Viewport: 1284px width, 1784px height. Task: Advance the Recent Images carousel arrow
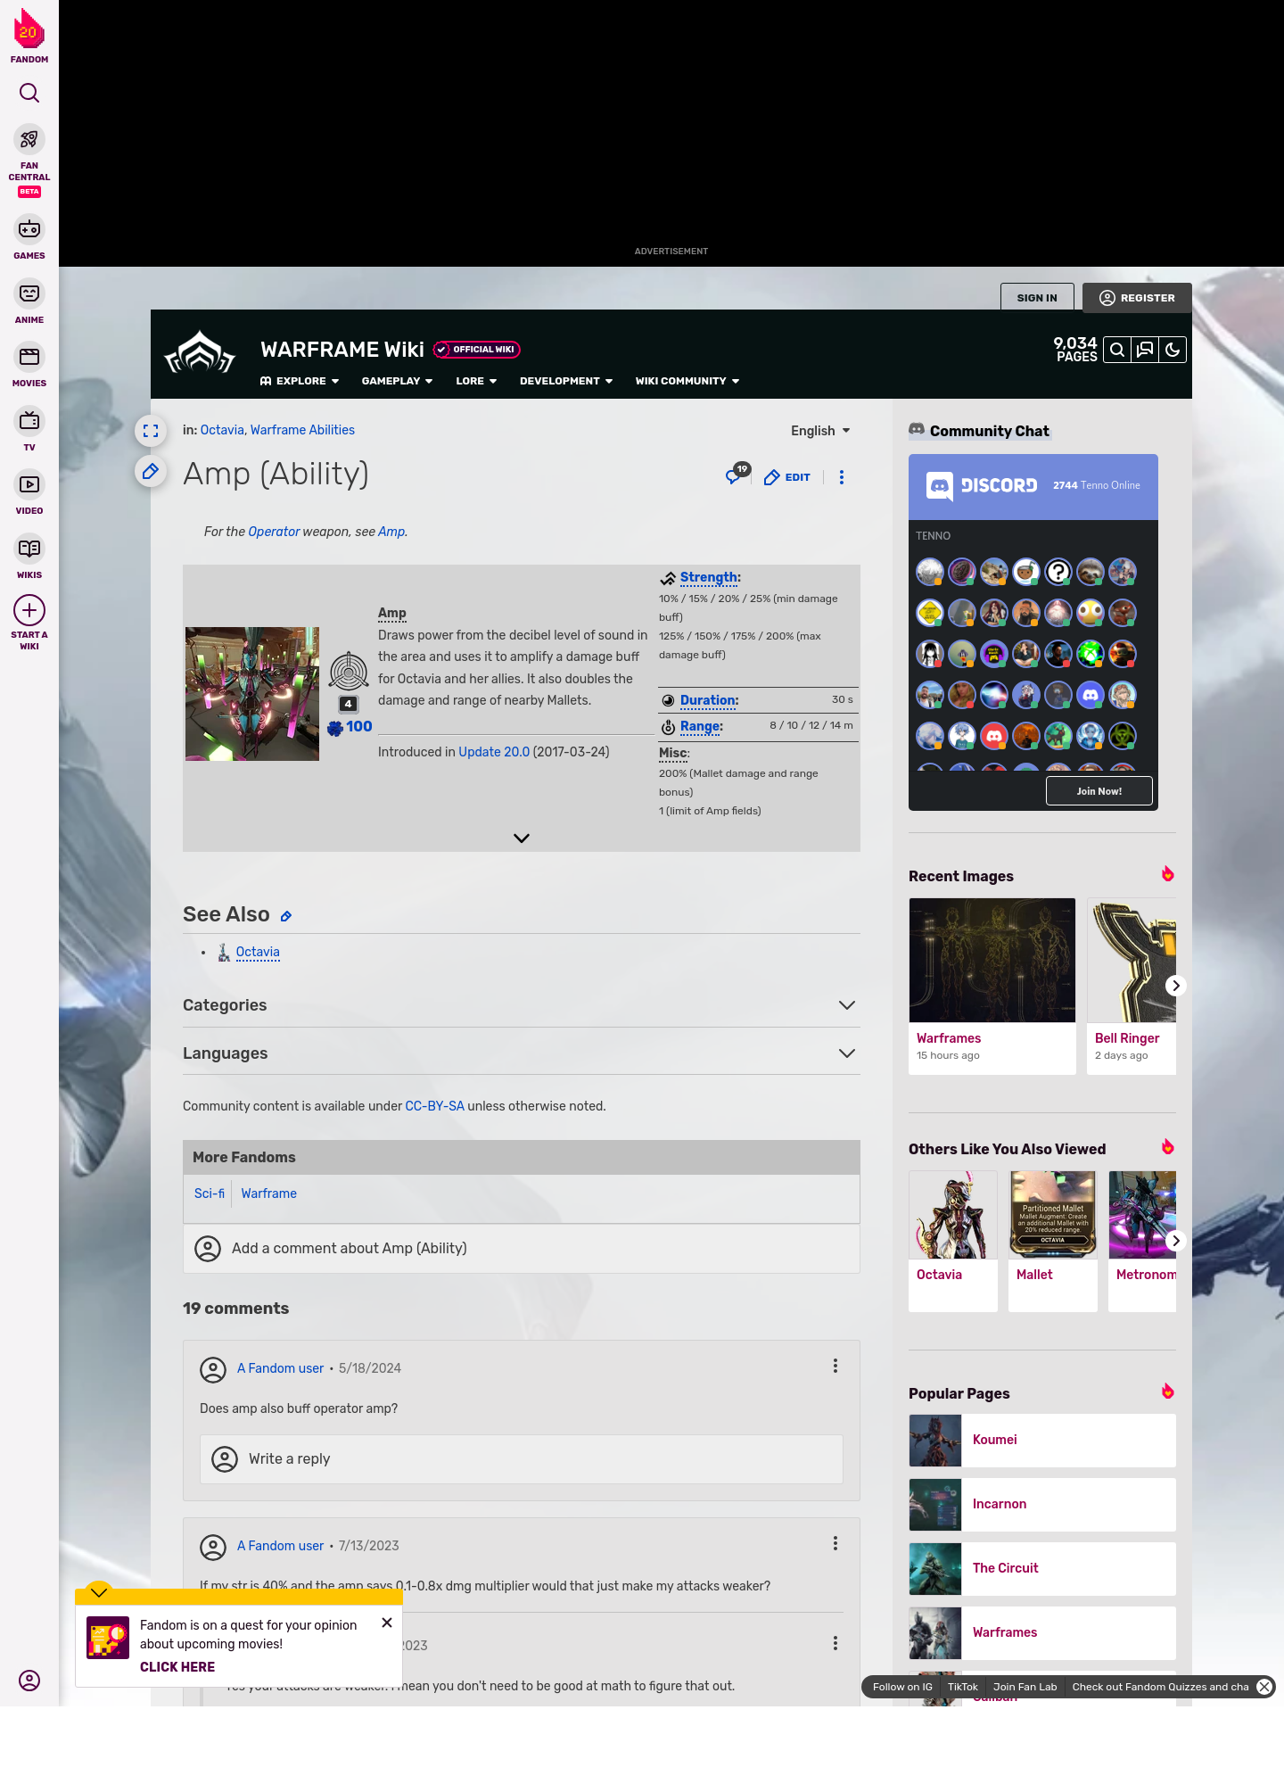coord(1176,986)
